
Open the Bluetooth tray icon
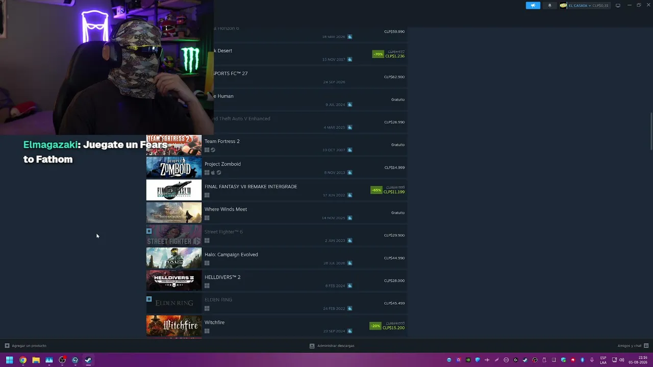582,360
